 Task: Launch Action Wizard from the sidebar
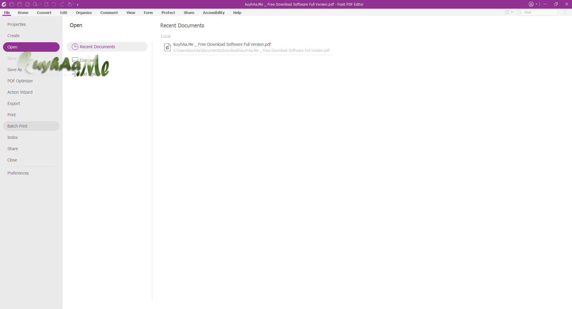tap(31, 92)
